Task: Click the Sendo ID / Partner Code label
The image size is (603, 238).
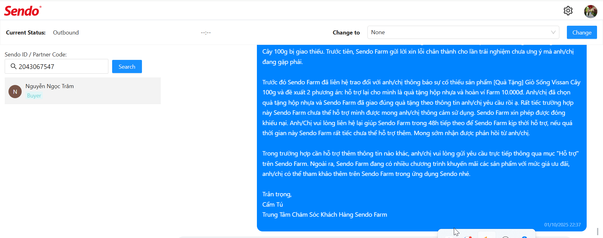Action: tap(35, 55)
